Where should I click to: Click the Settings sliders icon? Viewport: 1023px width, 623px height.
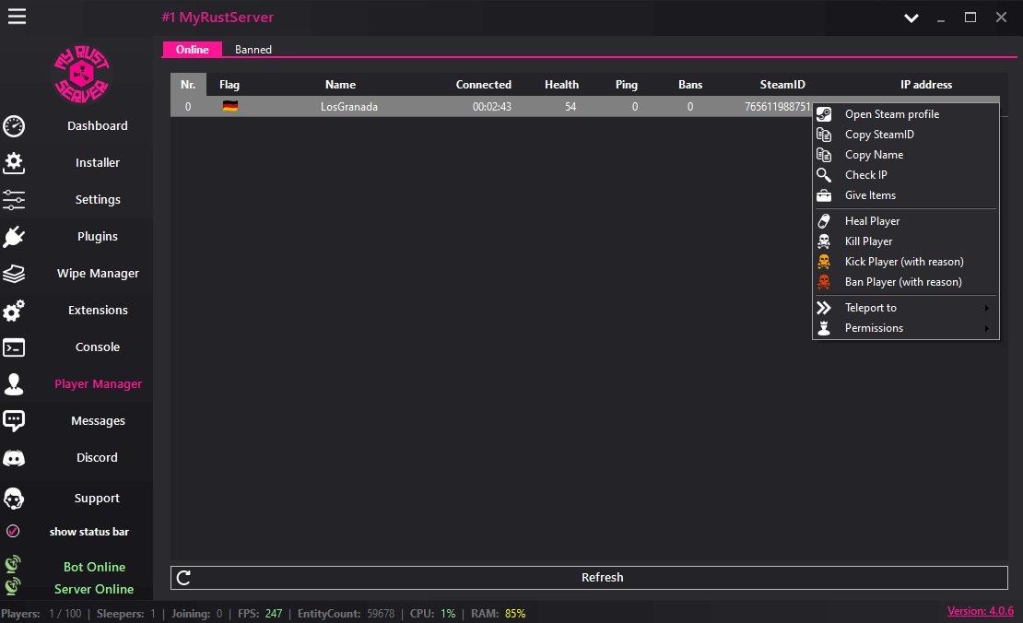[x=14, y=199]
